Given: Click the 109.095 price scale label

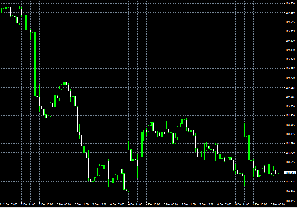Looking at the screenshot, I should (290, 97).
